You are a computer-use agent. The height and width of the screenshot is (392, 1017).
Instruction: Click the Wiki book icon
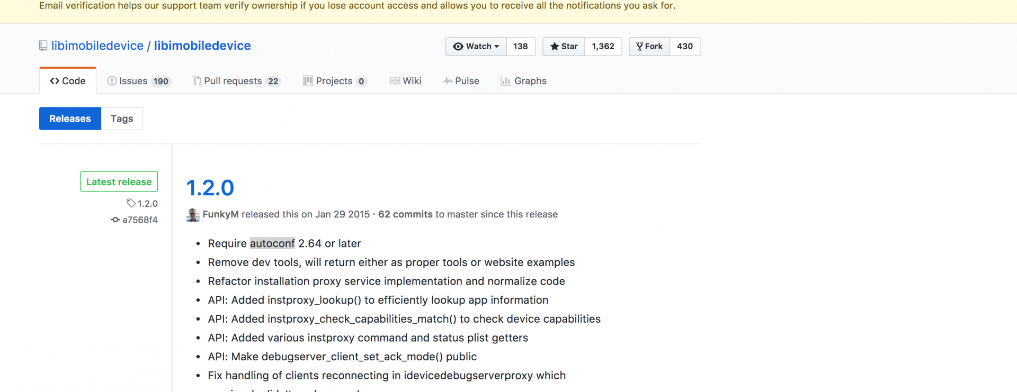click(395, 81)
